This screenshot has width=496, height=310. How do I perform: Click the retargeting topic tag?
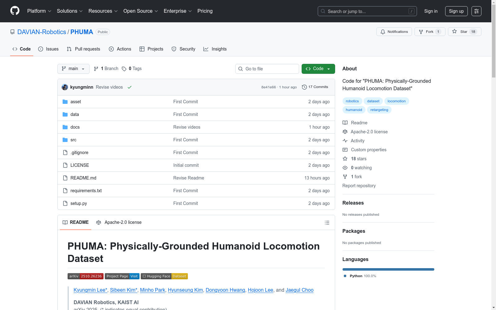(379, 110)
